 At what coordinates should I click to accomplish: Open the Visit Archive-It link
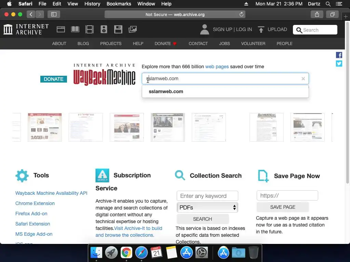(129, 232)
